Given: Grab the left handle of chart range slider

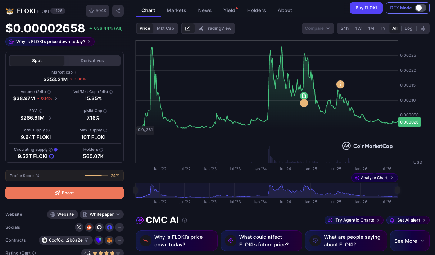Looking at the screenshot, I should pyautogui.click(x=135, y=190).
